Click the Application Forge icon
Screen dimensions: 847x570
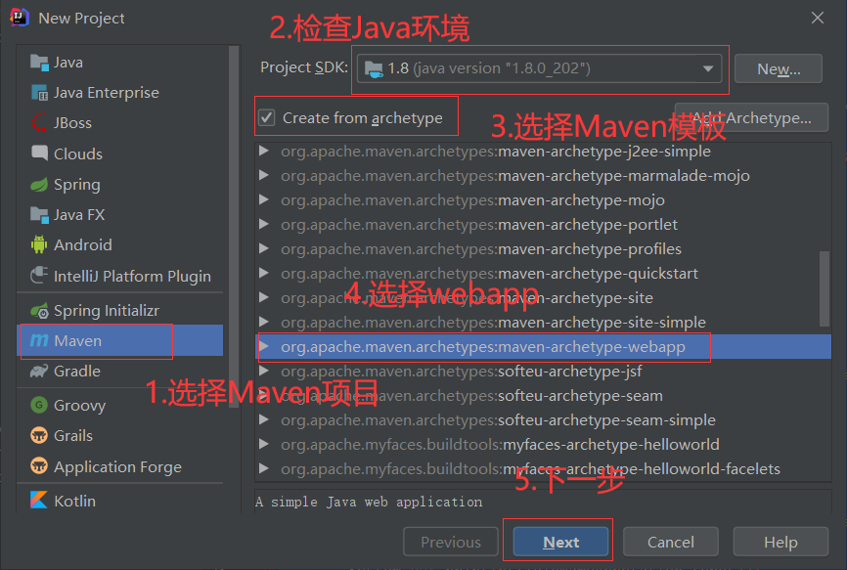point(39,465)
